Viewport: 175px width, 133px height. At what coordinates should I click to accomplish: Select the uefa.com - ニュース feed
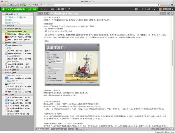[17, 84]
